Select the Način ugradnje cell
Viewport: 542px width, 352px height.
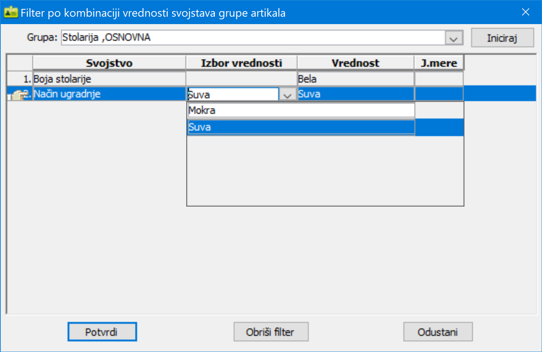[x=109, y=94]
